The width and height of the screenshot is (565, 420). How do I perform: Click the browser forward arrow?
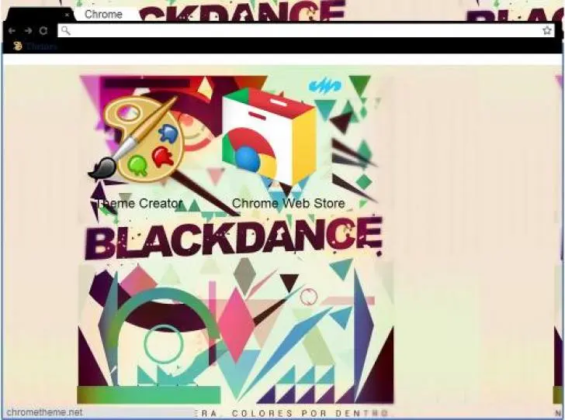pyautogui.click(x=27, y=31)
